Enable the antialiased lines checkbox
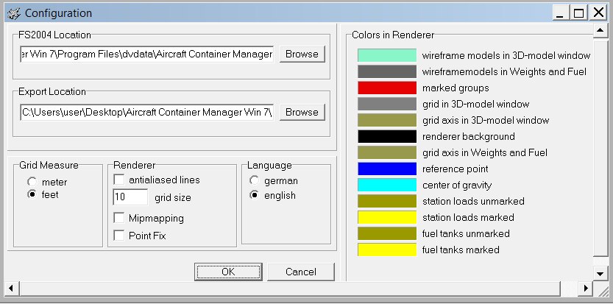This screenshot has height=304, width=613. 119,180
